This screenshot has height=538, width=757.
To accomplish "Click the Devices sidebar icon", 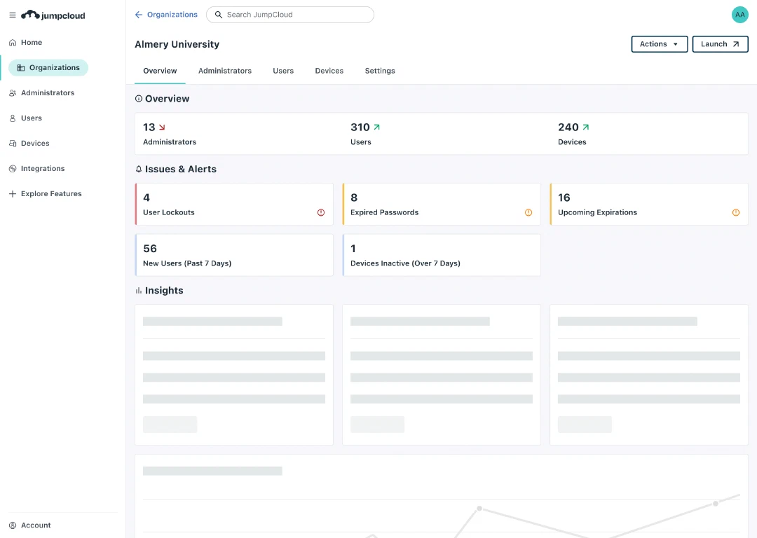I will click(x=13, y=144).
